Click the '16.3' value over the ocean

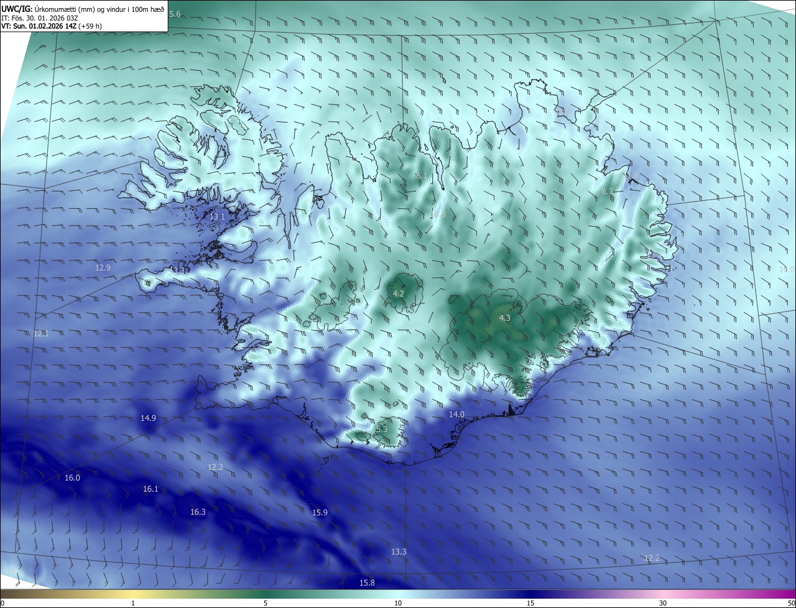(x=198, y=512)
